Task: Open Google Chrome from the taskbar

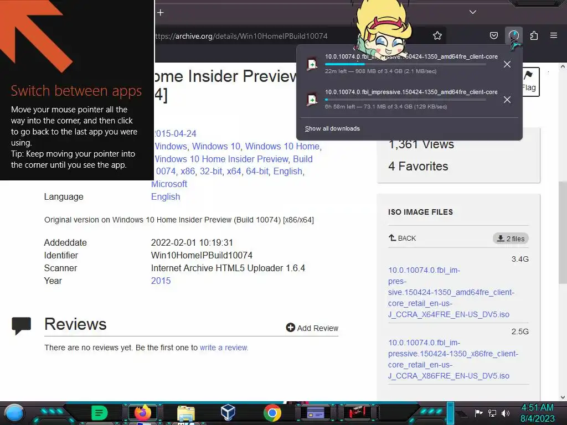Action: [x=272, y=413]
